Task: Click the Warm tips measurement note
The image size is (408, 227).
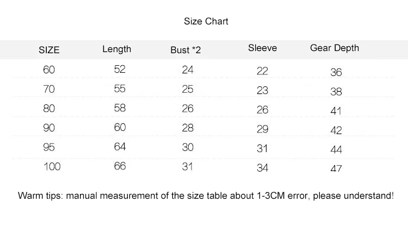Action: [206, 196]
